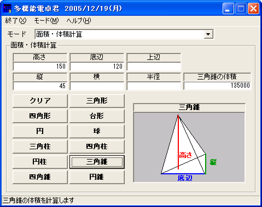Choose the 球 button
The width and height of the screenshot is (262, 207).
click(x=97, y=131)
